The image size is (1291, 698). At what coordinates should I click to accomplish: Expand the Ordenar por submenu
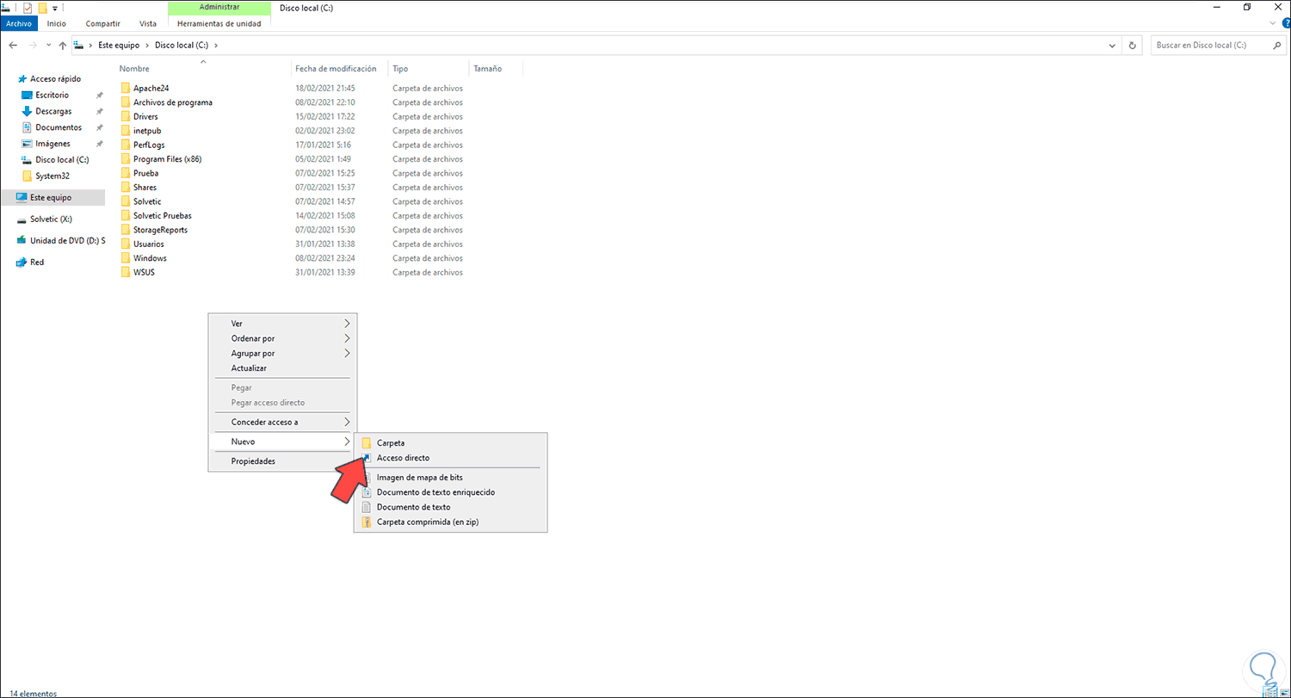(254, 338)
